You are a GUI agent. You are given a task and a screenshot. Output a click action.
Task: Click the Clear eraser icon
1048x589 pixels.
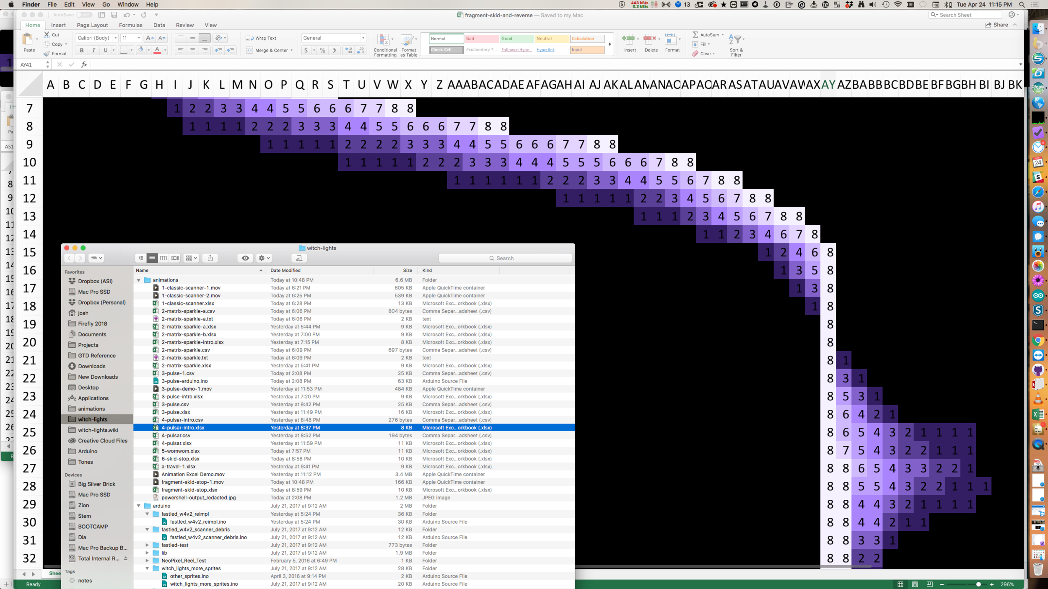point(695,54)
